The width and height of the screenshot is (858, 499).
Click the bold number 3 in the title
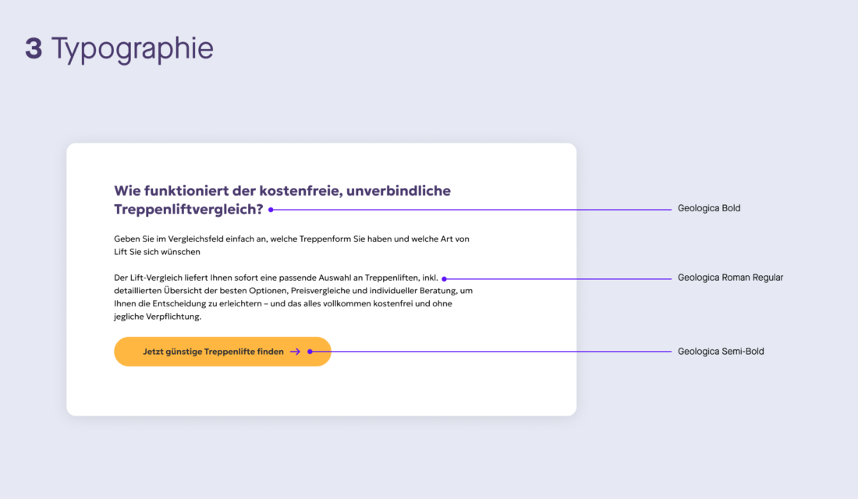(x=34, y=48)
